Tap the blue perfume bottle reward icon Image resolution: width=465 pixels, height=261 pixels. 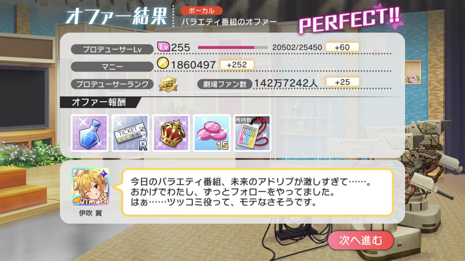coord(90,133)
